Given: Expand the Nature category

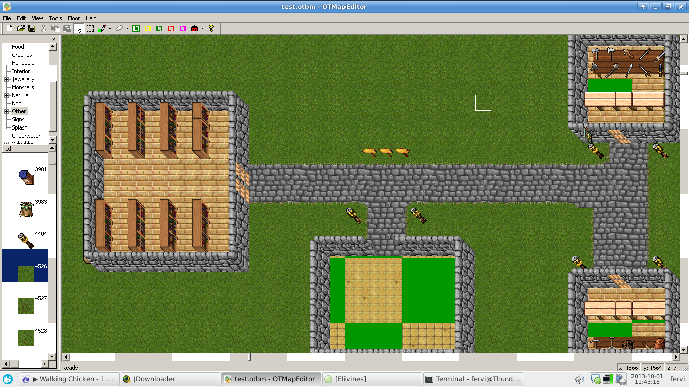Looking at the screenshot, I should (x=7, y=95).
